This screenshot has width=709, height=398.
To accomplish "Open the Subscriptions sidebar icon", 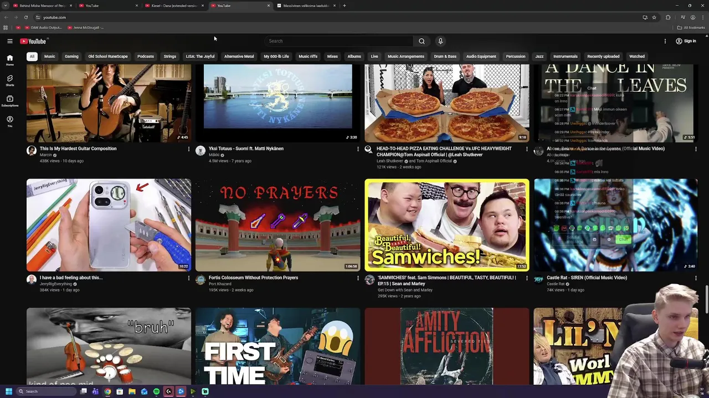I will 9,101.
